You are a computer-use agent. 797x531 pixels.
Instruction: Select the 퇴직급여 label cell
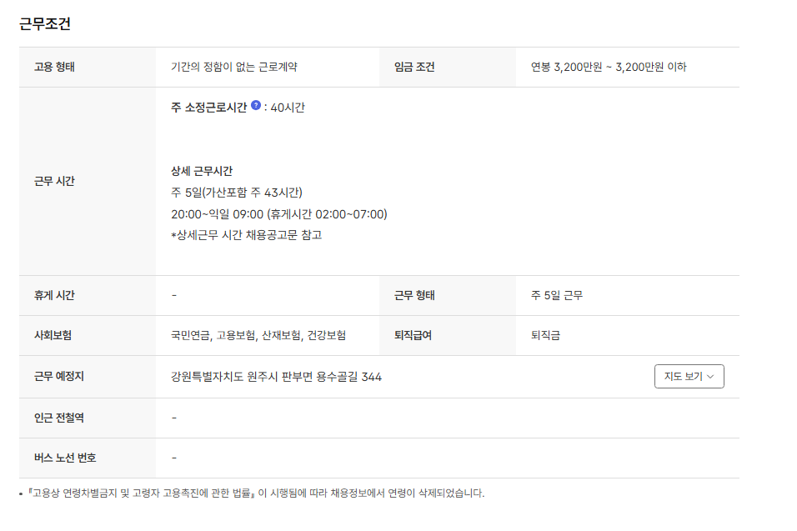pos(413,336)
